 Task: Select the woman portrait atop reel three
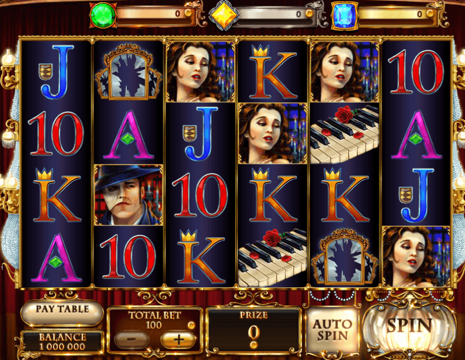200,72
